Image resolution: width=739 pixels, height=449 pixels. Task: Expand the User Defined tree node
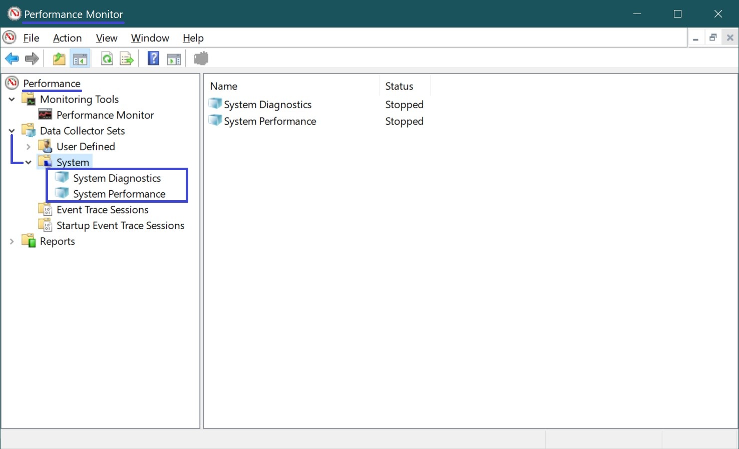(x=28, y=147)
